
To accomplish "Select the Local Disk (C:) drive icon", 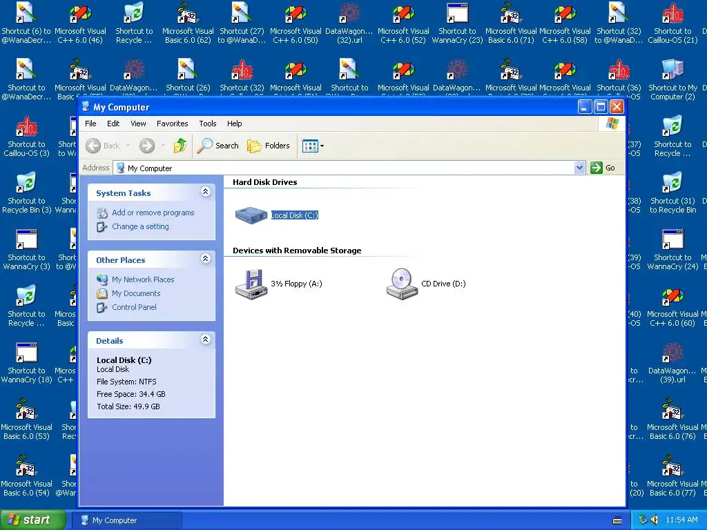I will [251, 215].
